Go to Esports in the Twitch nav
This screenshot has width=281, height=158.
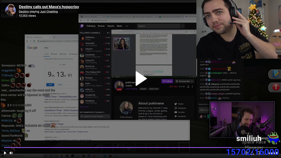click(111, 26)
